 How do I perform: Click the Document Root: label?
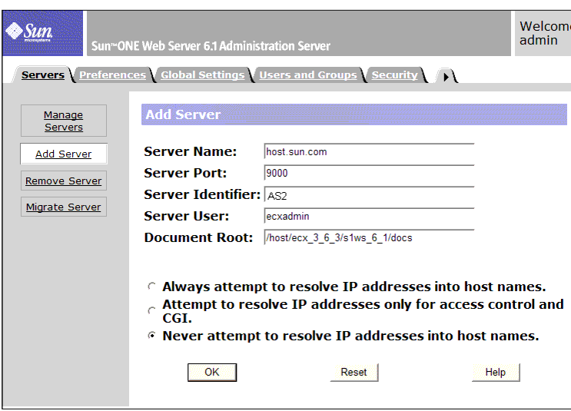point(198,237)
